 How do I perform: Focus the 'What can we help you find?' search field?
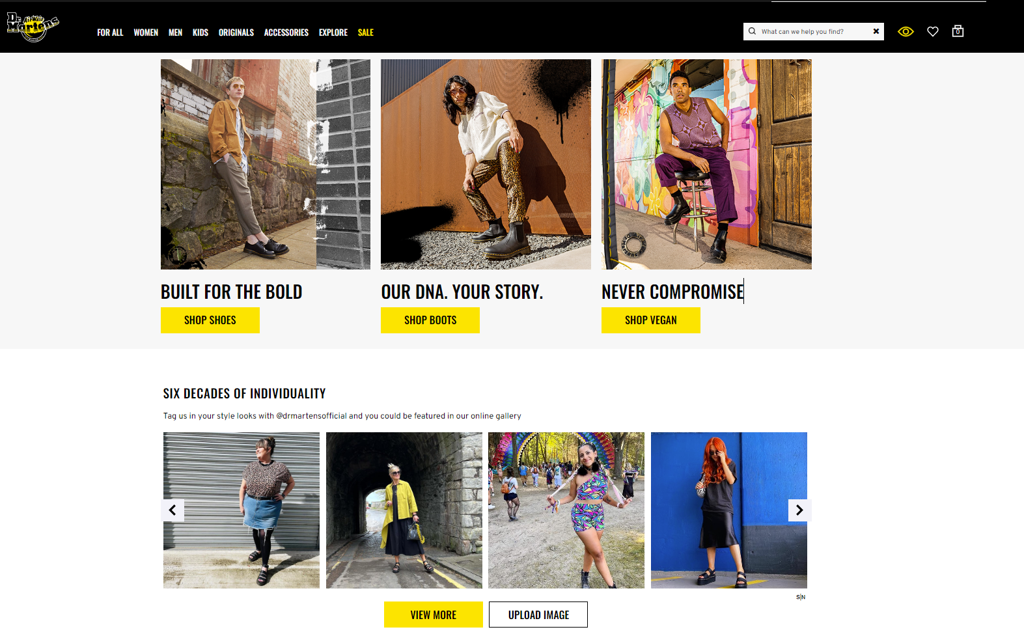[814, 31]
